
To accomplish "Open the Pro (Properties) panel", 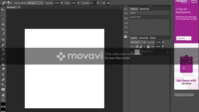I will [126, 13].
